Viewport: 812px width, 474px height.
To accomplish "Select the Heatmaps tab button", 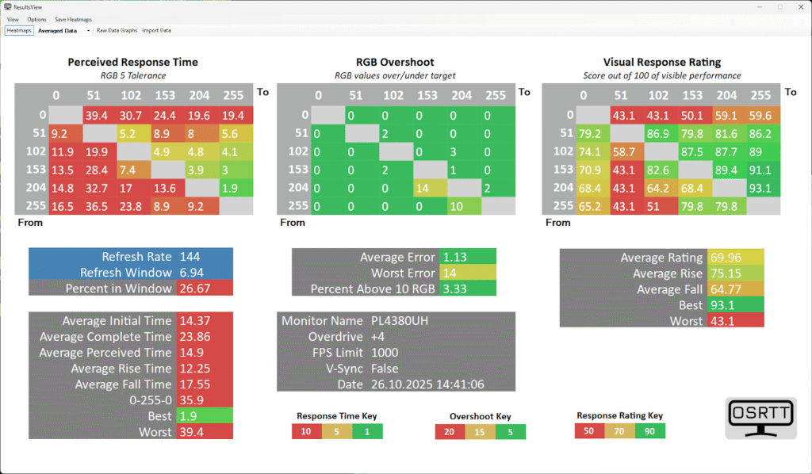I will tap(19, 31).
